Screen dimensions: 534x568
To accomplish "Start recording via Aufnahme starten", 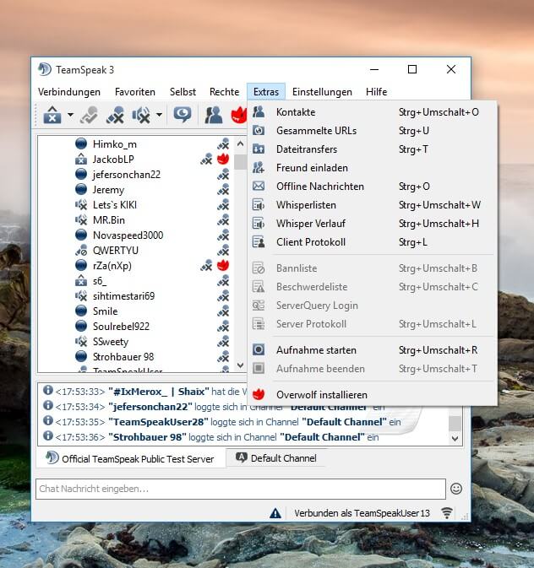I will click(373, 350).
